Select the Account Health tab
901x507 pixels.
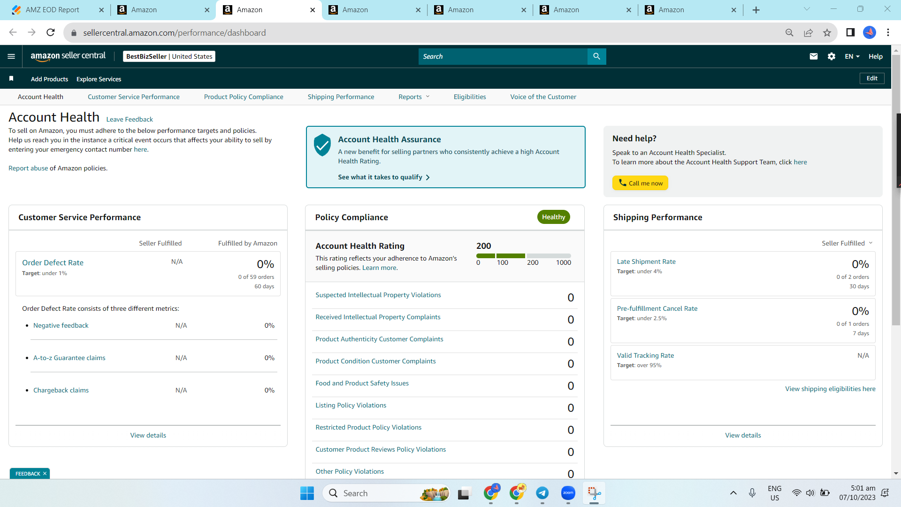coord(40,97)
